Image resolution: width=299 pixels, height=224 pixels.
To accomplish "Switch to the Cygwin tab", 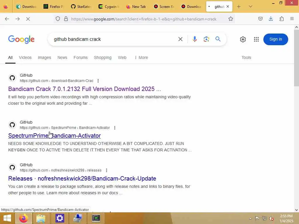I will pyautogui.click(x=109, y=7).
